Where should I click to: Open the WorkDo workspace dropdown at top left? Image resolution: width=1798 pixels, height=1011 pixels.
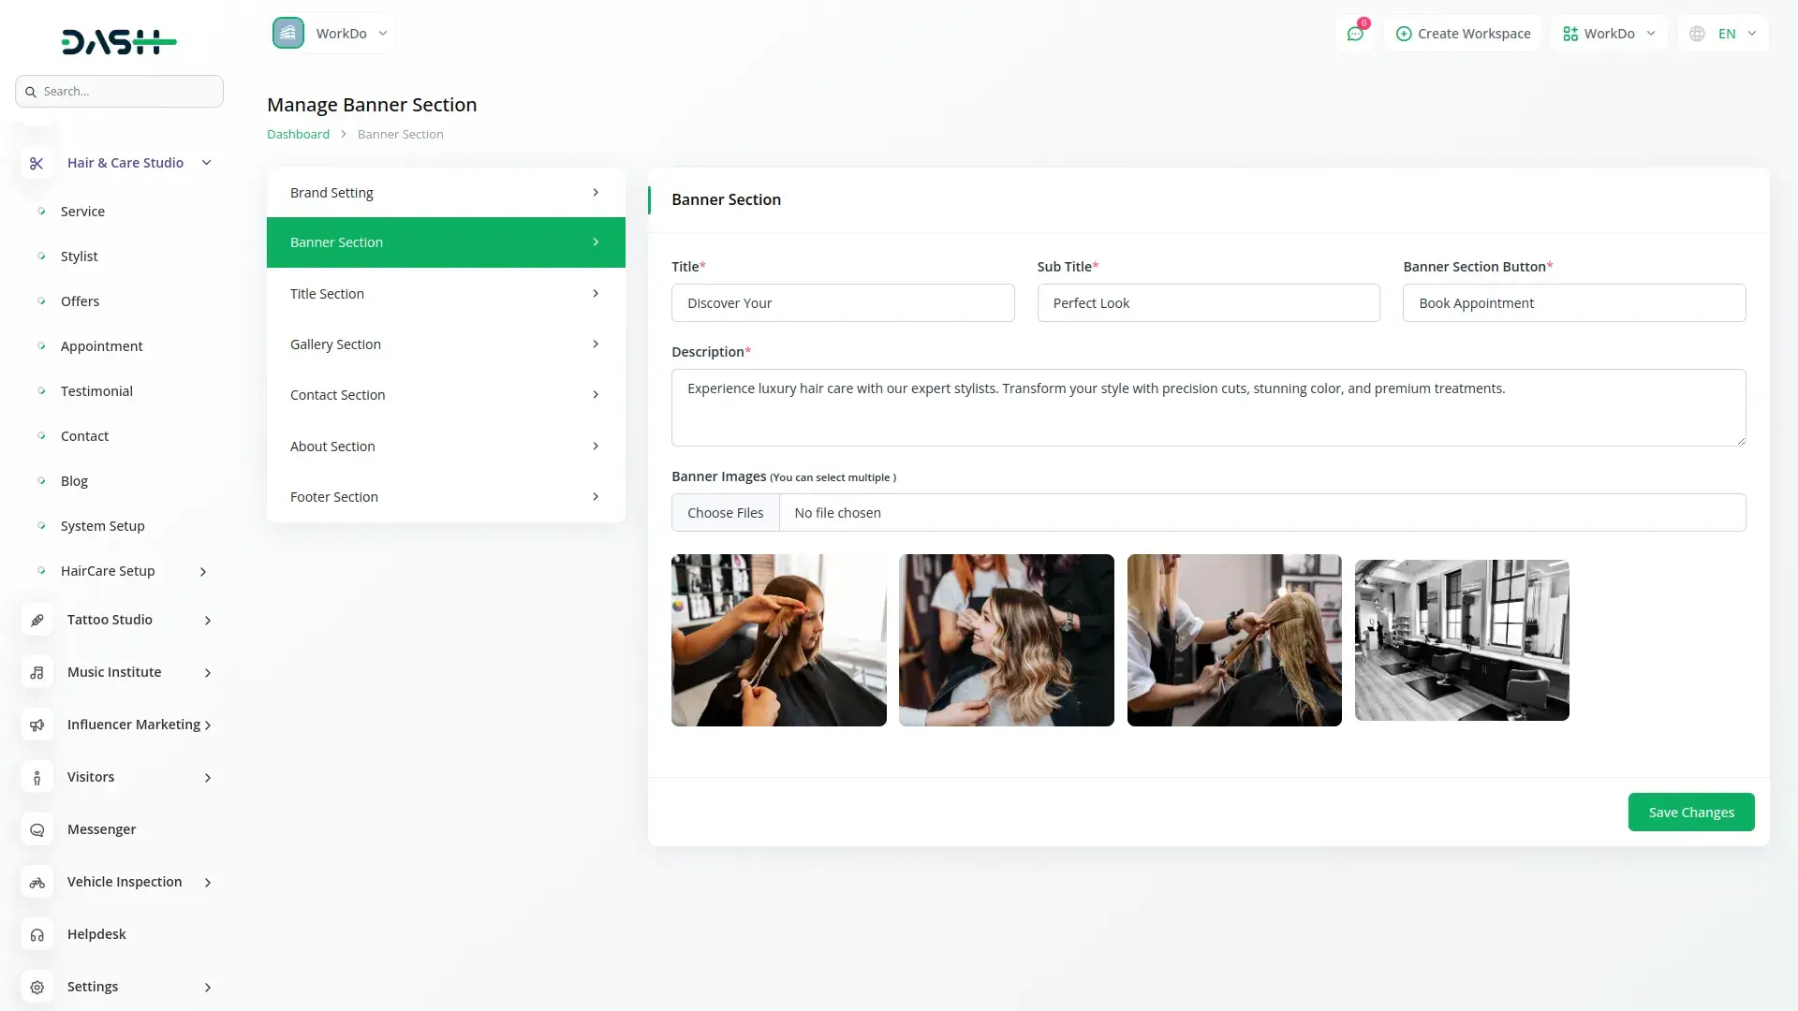pos(331,34)
